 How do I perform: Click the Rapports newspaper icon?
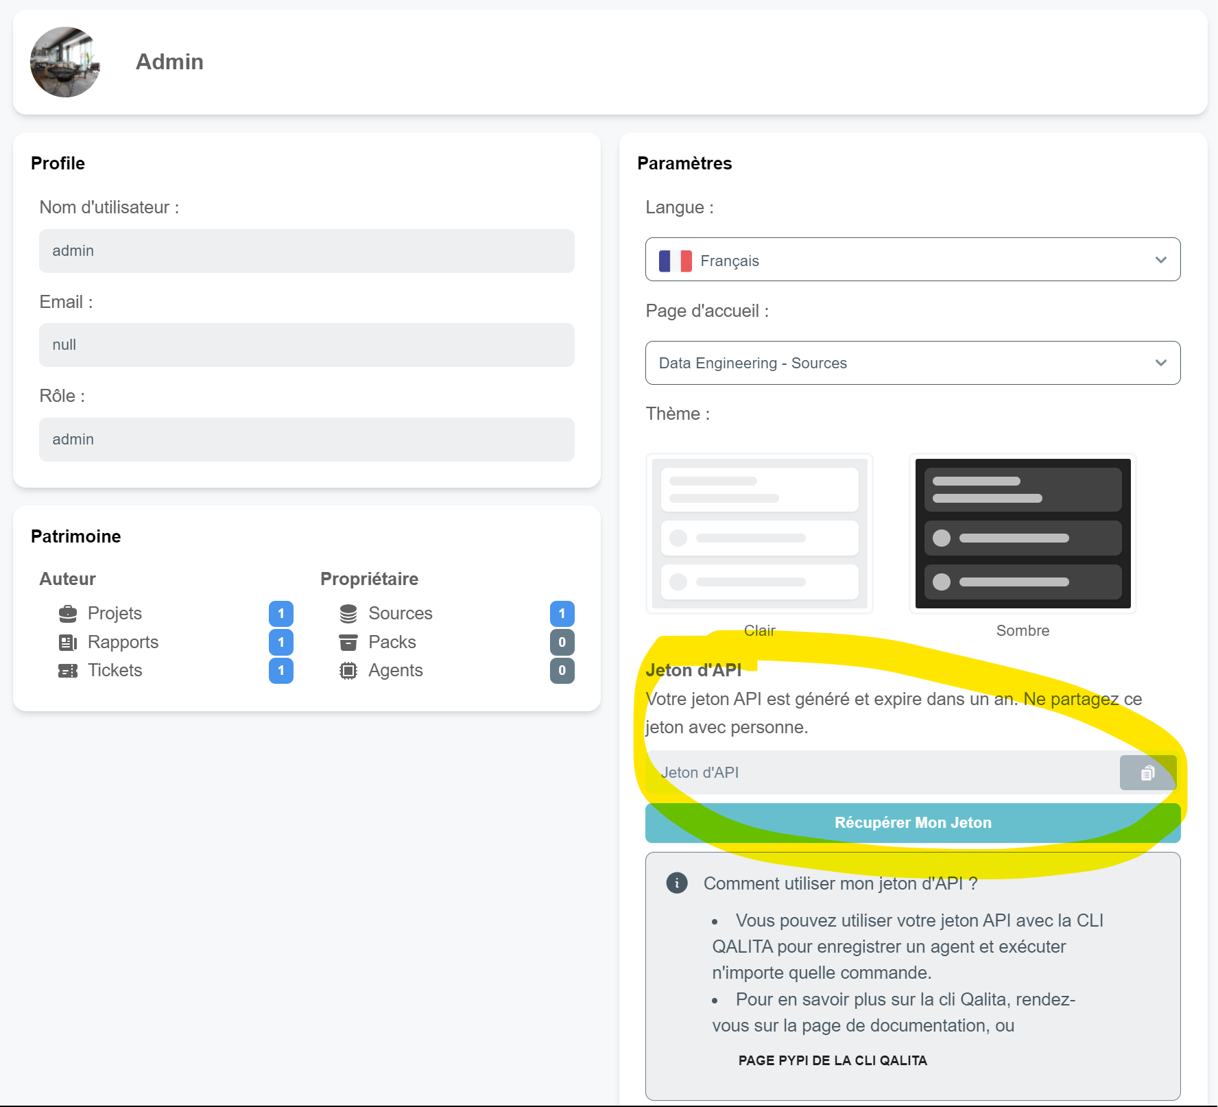point(68,642)
